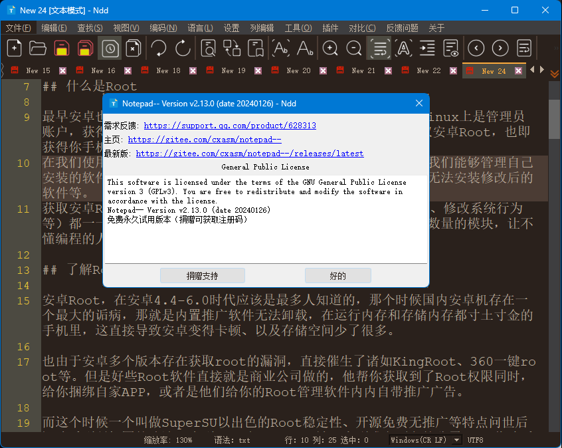Open the 编码(N) menu
The image size is (562, 448).
(163, 28)
